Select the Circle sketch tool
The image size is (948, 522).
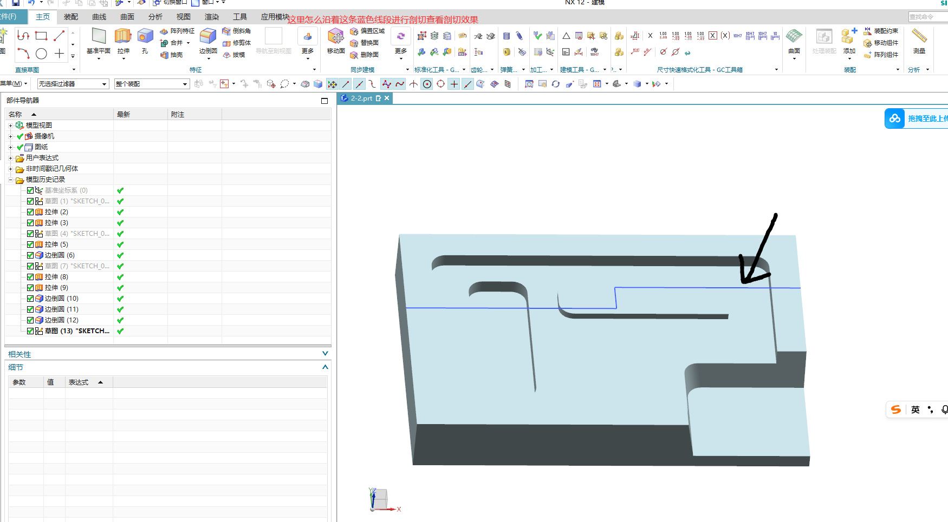tap(41, 54)
